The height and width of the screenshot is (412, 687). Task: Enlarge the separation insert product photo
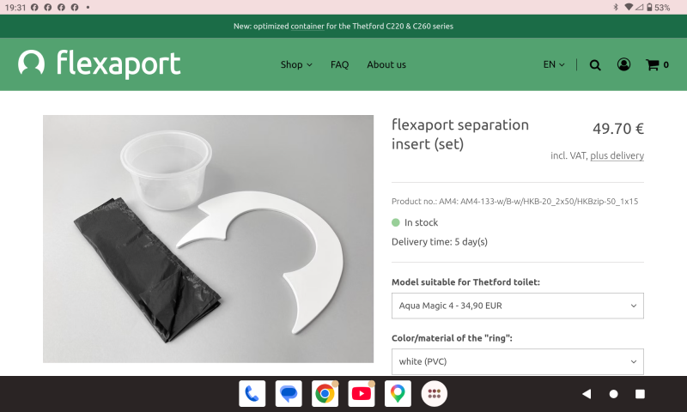pos(208,239)
